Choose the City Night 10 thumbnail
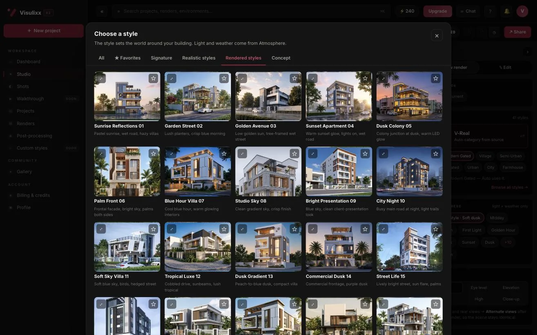Image resolution: width=537 pixels, height=335 pixels. pos(409,172)
